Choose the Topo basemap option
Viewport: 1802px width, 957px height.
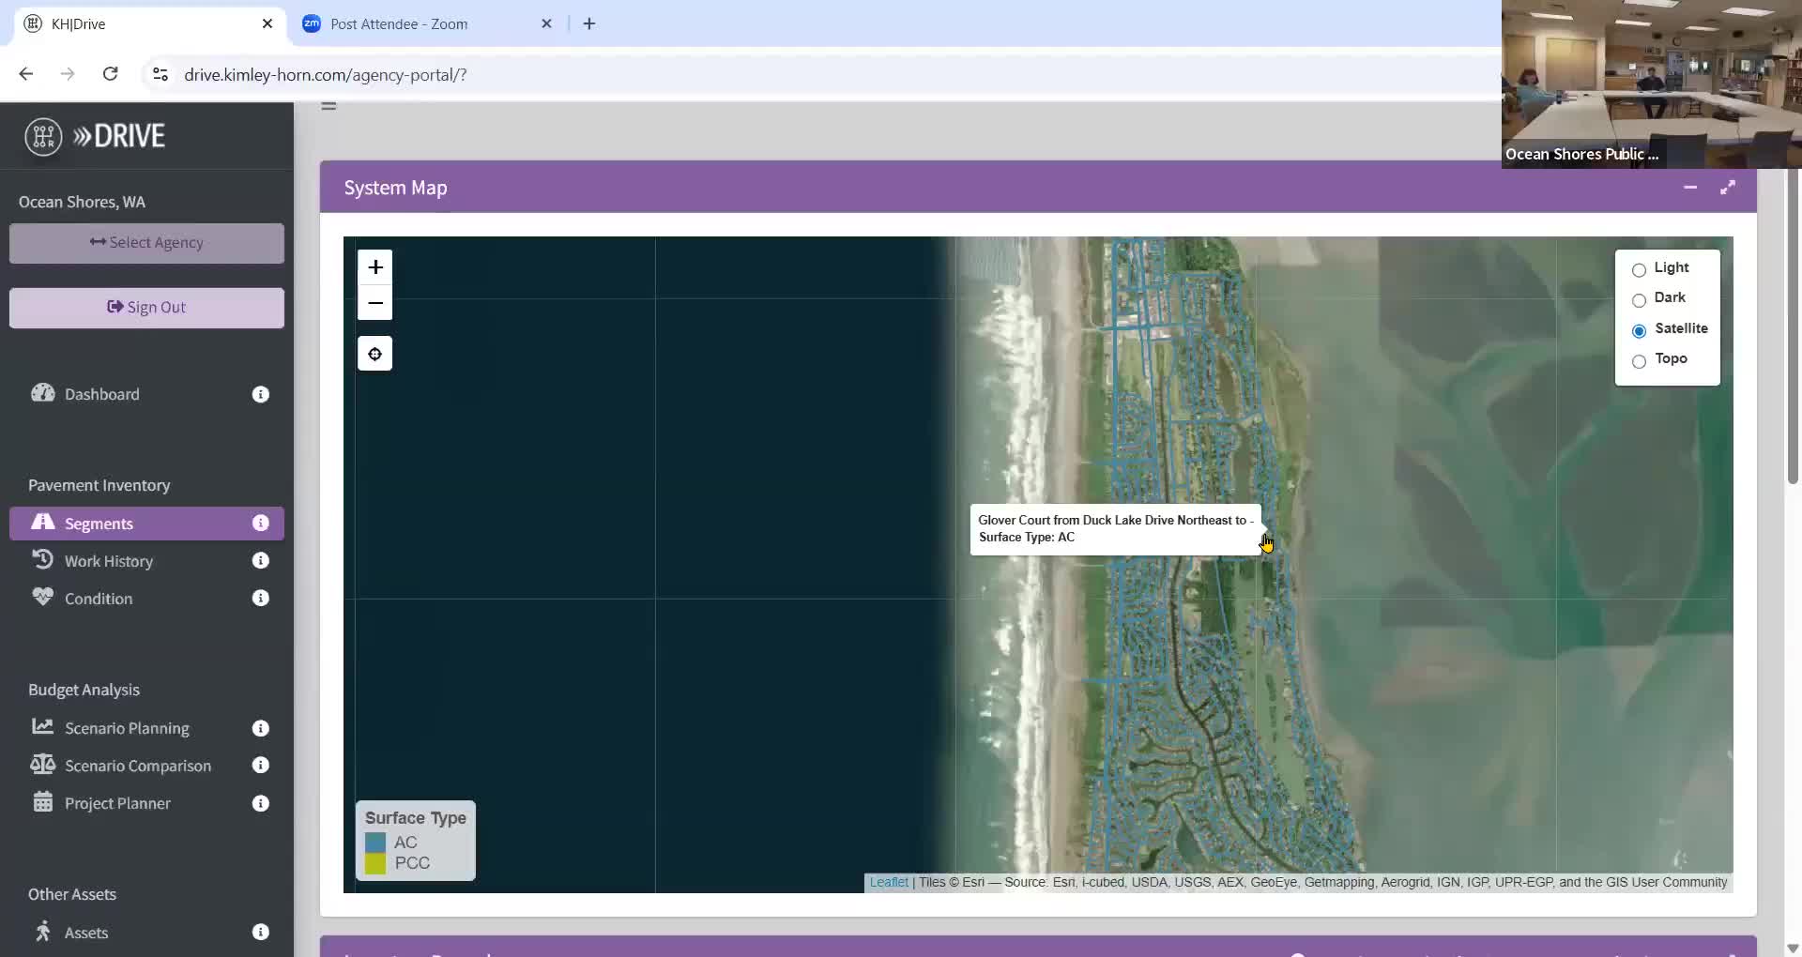(1639, 361)
